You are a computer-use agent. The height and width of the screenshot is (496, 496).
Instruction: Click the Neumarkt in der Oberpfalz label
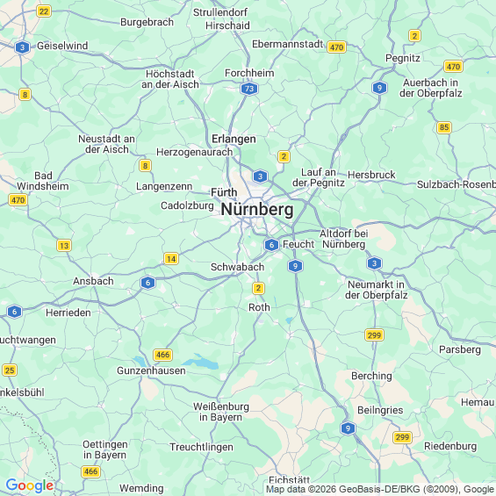[376, 290]
